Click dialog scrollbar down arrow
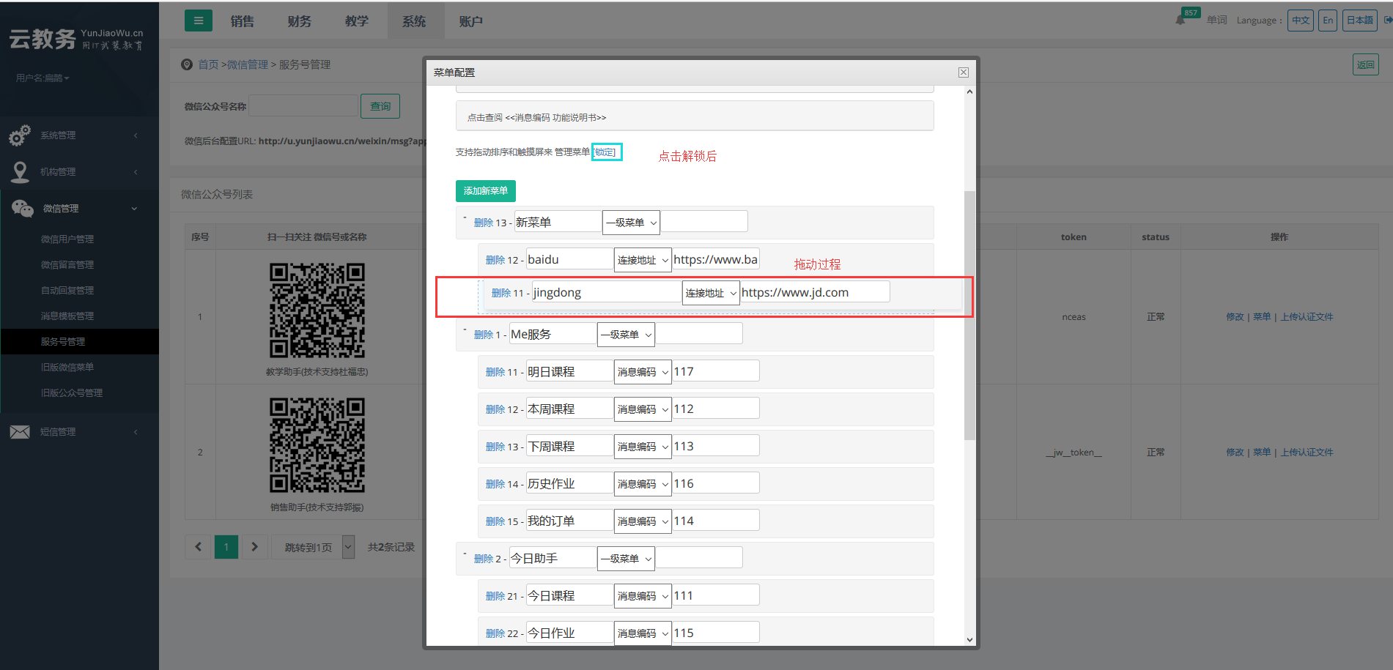The height and width of the screenshot is (670, 1393). point(969,639)
